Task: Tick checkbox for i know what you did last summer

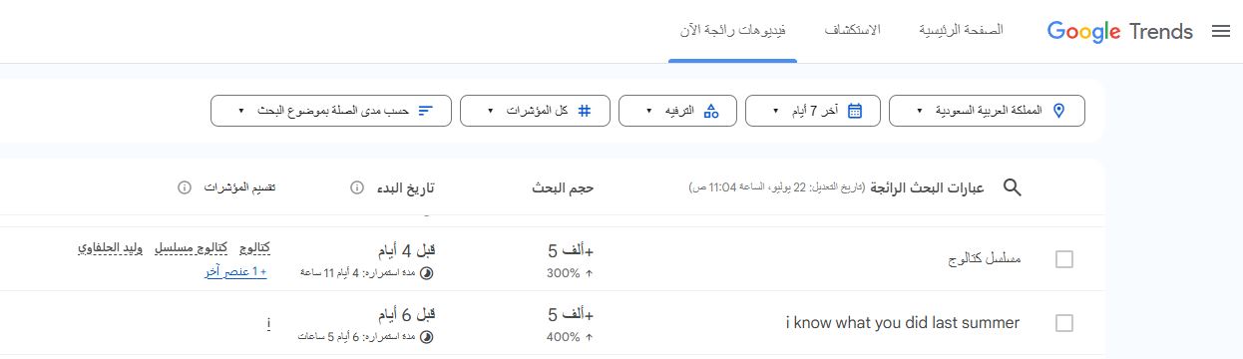Action: (x=1064, y=323)
